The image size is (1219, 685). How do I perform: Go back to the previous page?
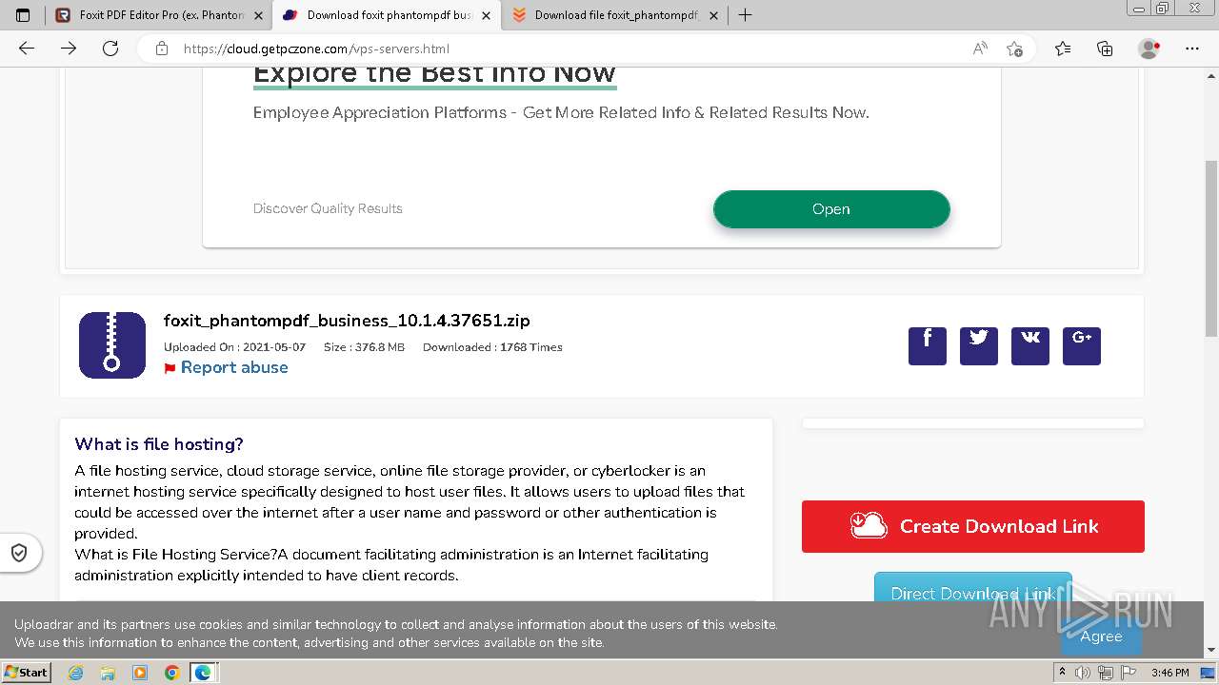point(27,49)
